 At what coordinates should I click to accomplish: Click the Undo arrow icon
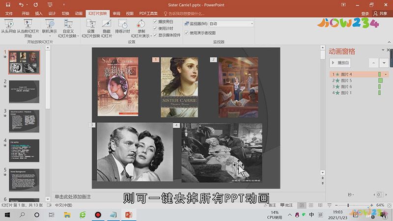coord(21,5)
